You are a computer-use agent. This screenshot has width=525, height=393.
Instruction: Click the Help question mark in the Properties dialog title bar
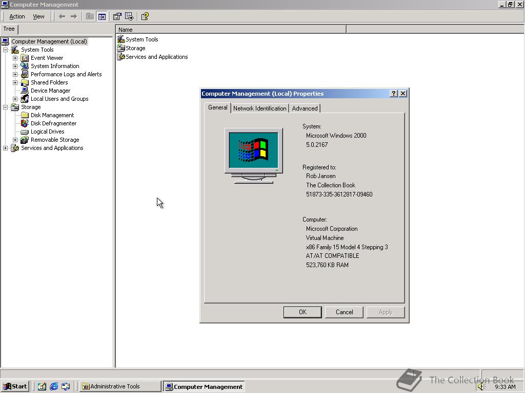[x=394, y=94]
